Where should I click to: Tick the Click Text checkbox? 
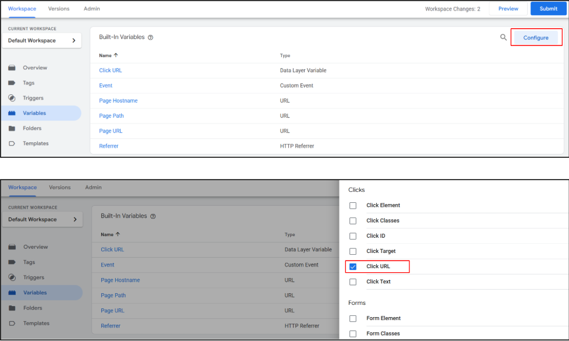click(x=353, y=282)
